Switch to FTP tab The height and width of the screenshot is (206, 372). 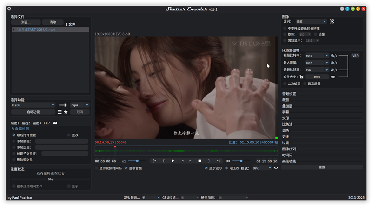coord(47,123)
